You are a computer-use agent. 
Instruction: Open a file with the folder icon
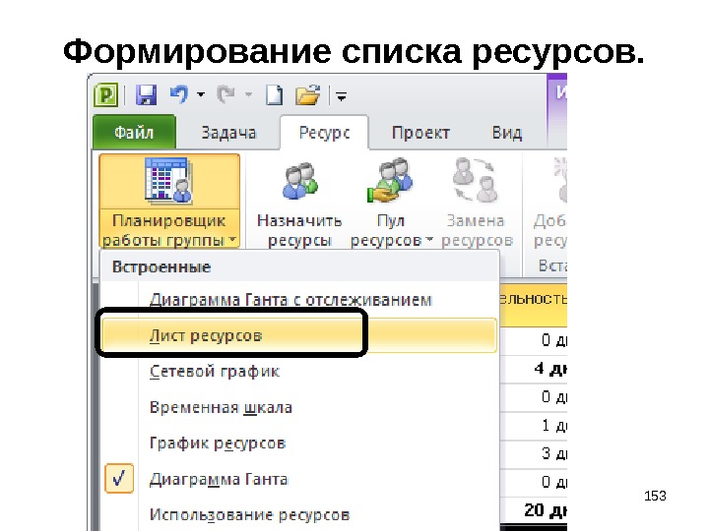click(x=307, y=94)
